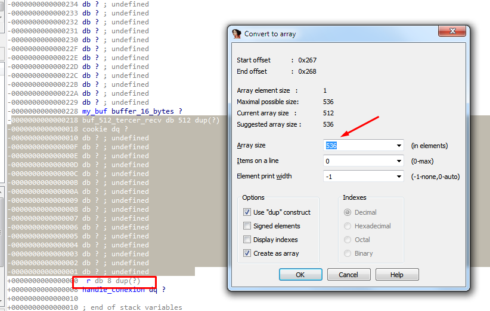Image resolution: width=490 pixels, height=311 pixels.
Task: Pick the Octal index option
Action: click(x=348, y=240)
